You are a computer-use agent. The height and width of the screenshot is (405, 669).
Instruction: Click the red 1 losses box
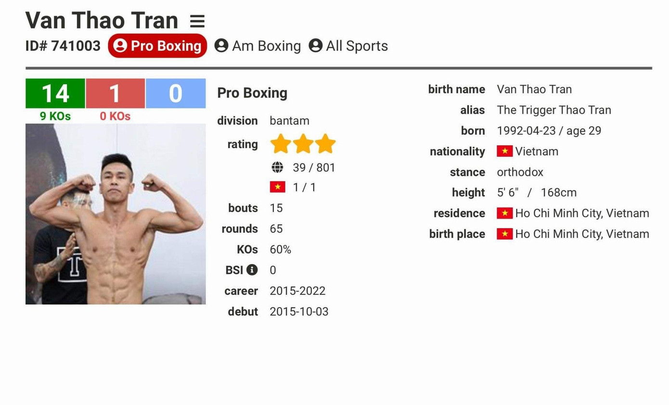pyautogui.click(x=115, y=93)
